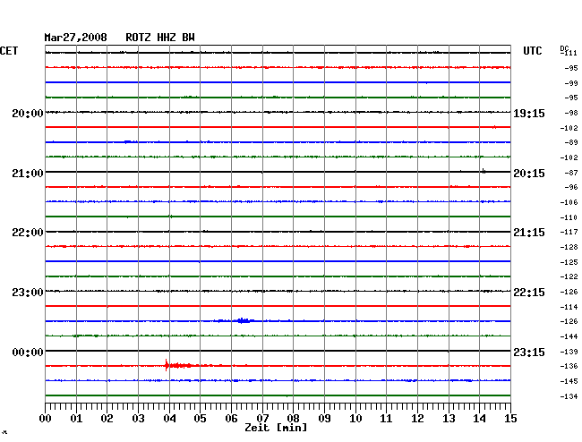Click the 20:15 UTC time label
The height and width of the screenshot is (442, 582).
pyautogui.click(x=529, y=174)
